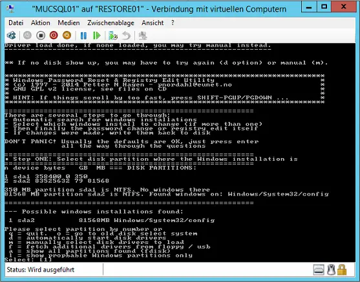
Task: Click the greyed revert arrow icon
Action: [126, 35]
